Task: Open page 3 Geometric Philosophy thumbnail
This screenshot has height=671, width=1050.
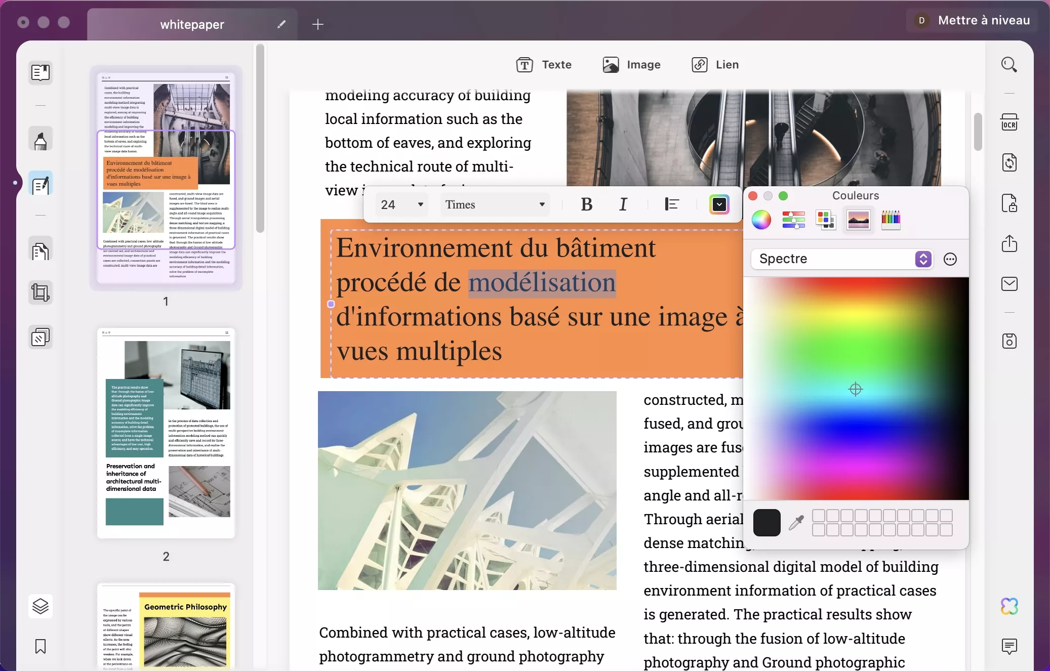Action: point(166,626)
